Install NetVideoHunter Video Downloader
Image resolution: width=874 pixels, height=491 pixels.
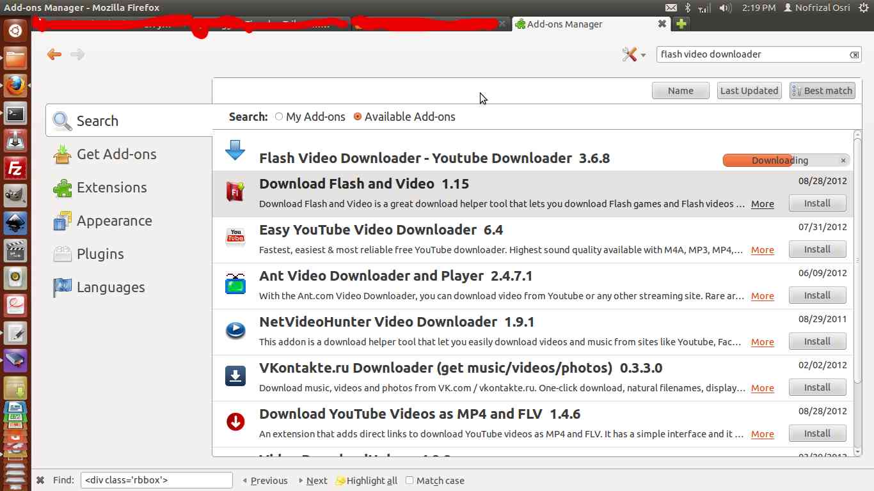click(x=817, y=341)
